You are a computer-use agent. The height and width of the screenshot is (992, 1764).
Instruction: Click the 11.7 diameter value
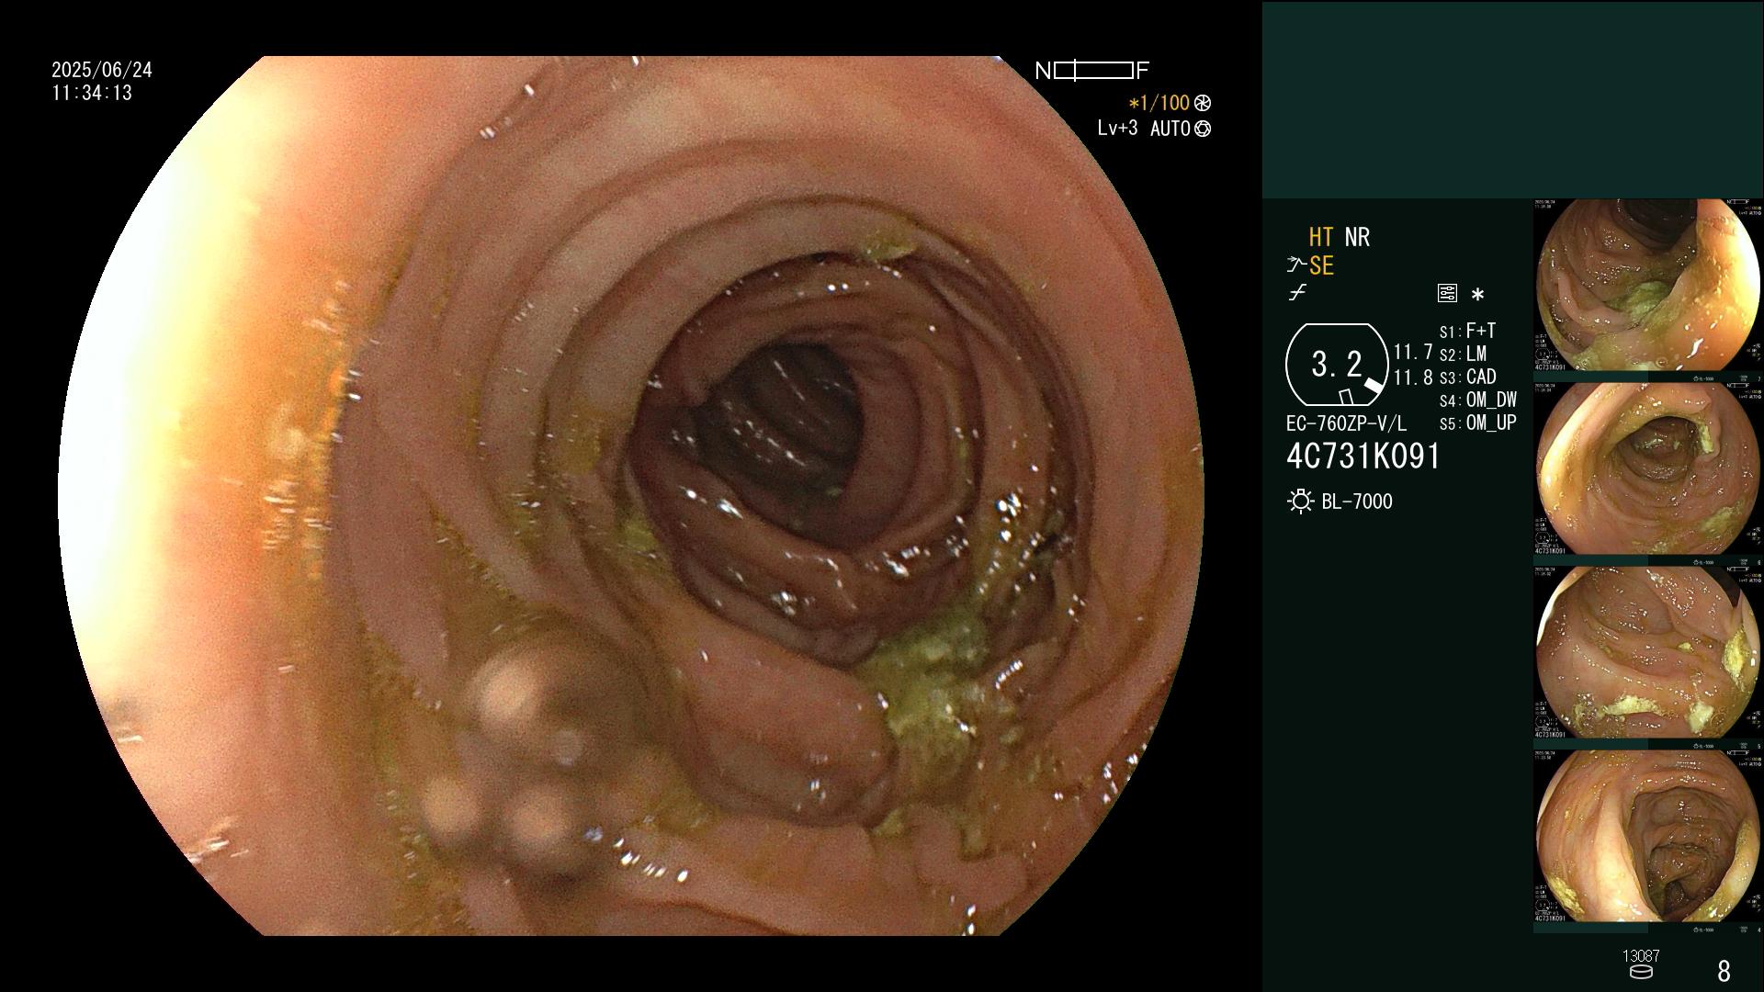tap(1413, 352)
